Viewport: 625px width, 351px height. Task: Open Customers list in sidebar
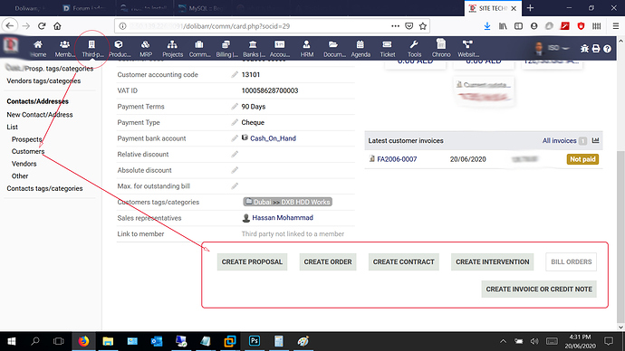point(28,151)
